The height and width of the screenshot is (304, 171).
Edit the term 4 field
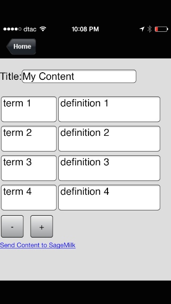coord(28,198)
